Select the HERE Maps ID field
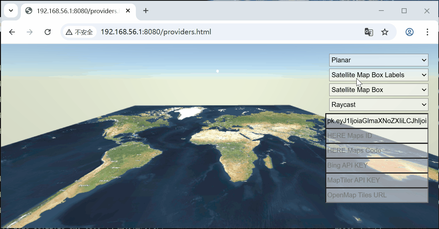The height and width of the screenshot is (229, 439). tap(377, 136)
